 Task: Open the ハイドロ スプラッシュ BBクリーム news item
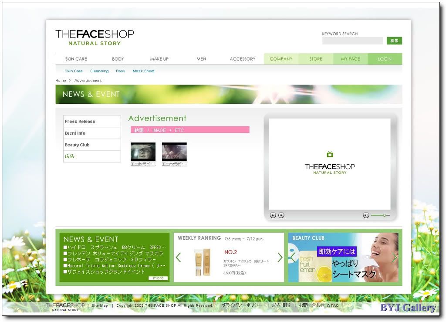115,247
